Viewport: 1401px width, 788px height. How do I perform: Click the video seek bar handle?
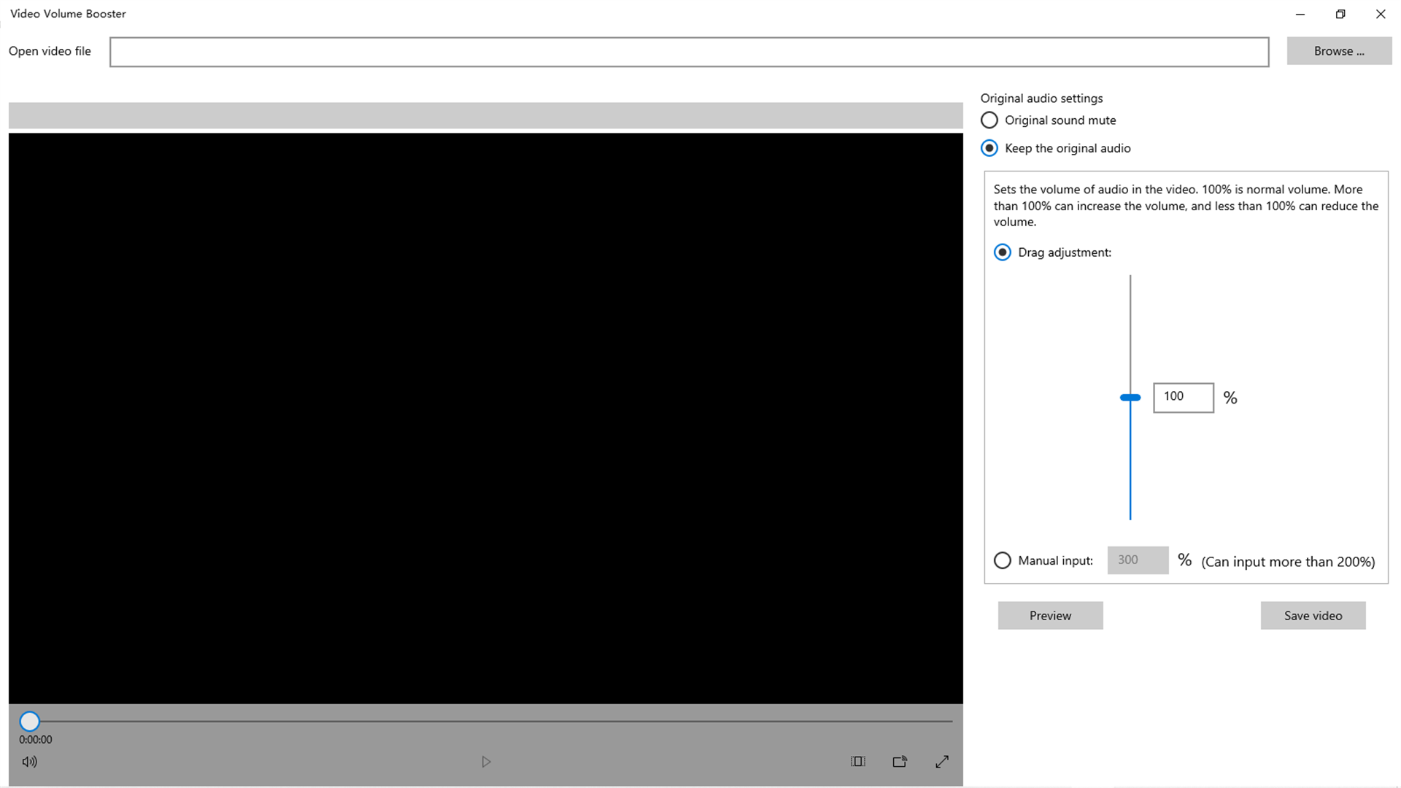29,722
